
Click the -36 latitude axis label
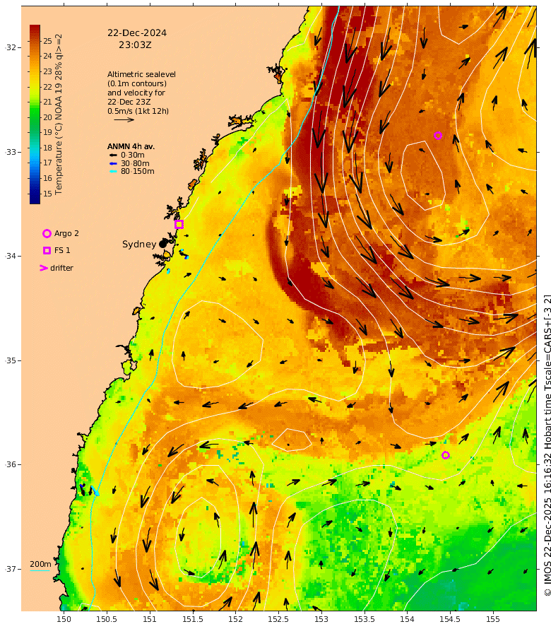(x=11, y=464)
